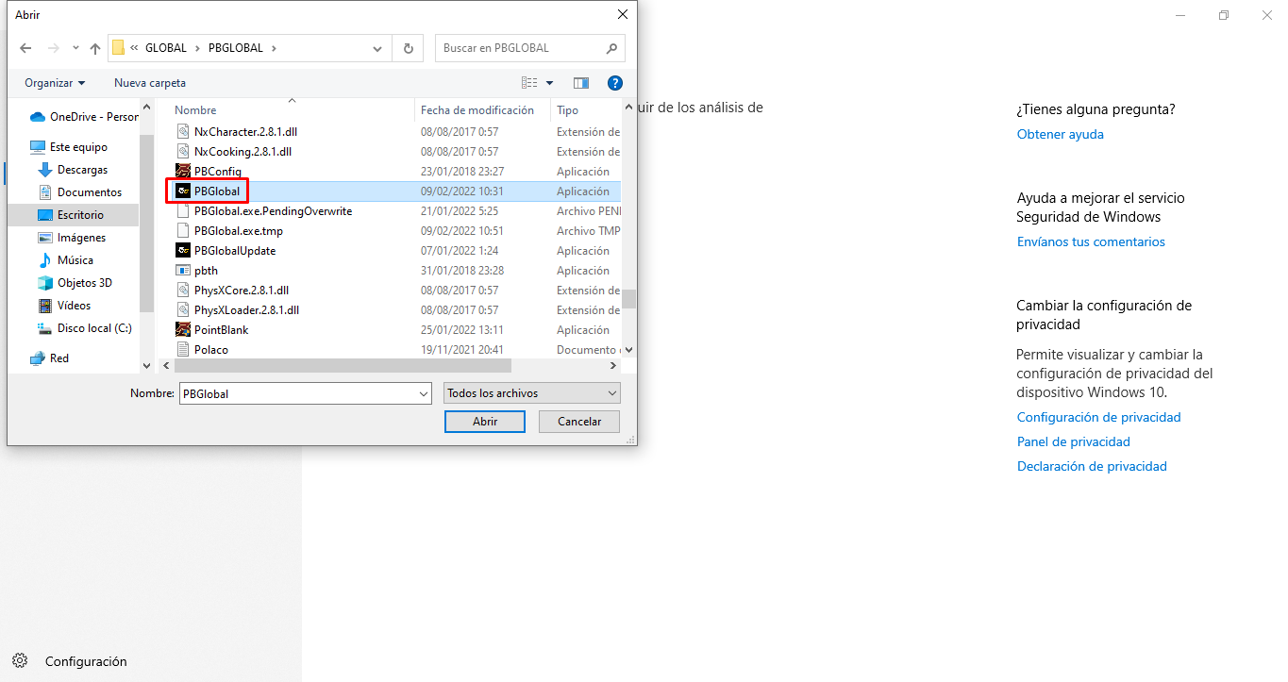Go up one folder level arrow
The image size is (1288, 682).
(95, 48)
